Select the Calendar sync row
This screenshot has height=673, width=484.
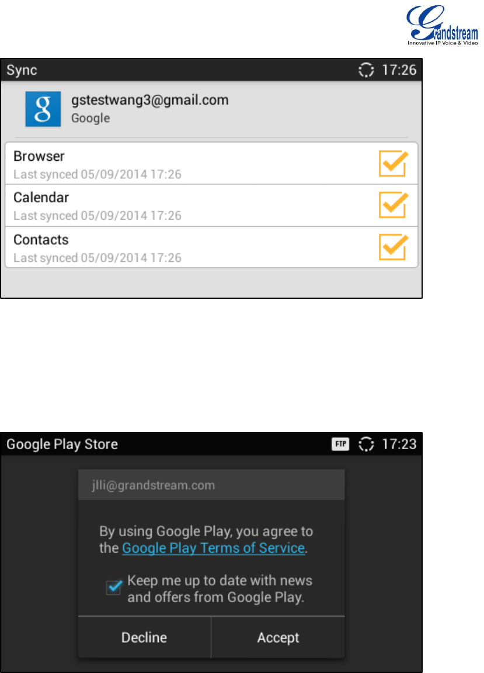click(x=211, y=206)
